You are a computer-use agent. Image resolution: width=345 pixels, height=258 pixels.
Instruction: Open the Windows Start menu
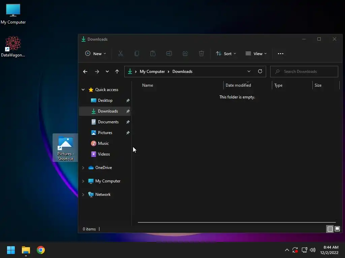point(11,250)
